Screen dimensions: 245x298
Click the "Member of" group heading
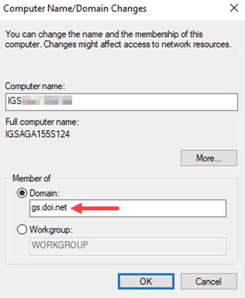click(x=32, y=178)
